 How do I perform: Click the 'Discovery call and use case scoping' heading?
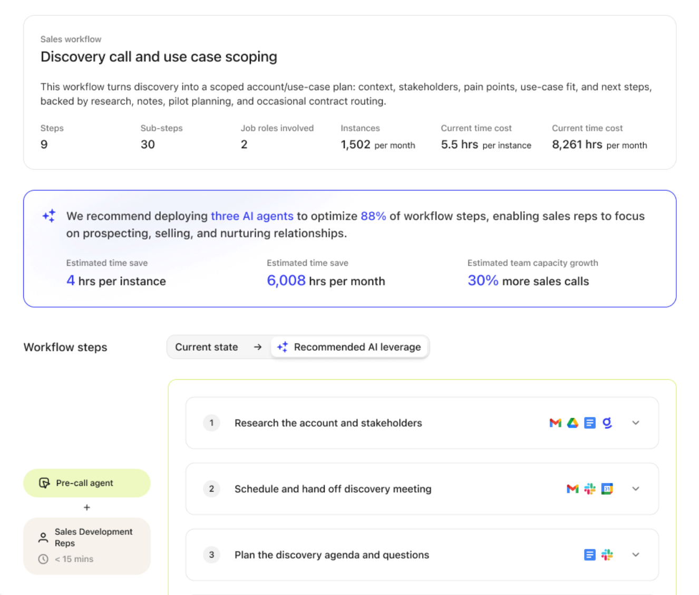(159, 57)
